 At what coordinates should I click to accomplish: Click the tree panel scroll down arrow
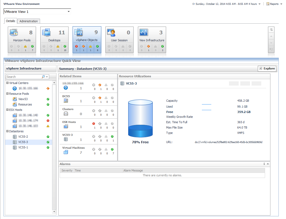[x=54, y=212]
